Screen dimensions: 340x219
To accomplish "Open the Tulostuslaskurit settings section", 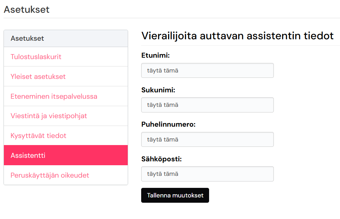I will pos(36,57).
